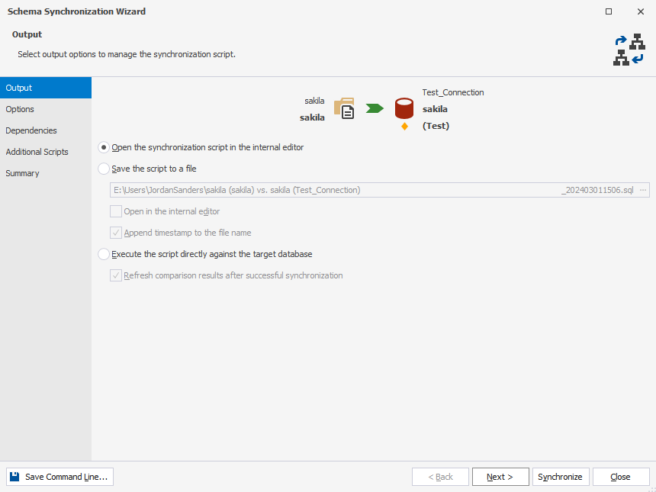
Task: Open the Output wizard page
Action: pos(46,88)
